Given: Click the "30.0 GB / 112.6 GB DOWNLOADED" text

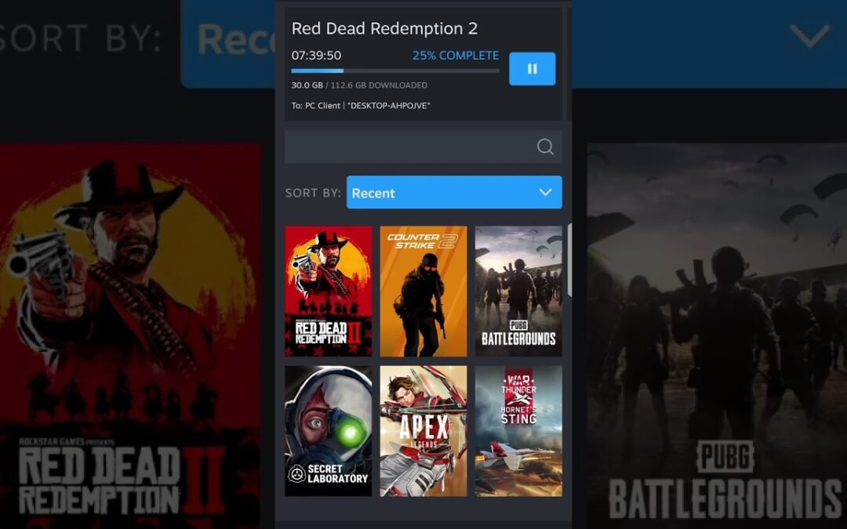Looking at the screenshot, I should [x=359, y=85].
